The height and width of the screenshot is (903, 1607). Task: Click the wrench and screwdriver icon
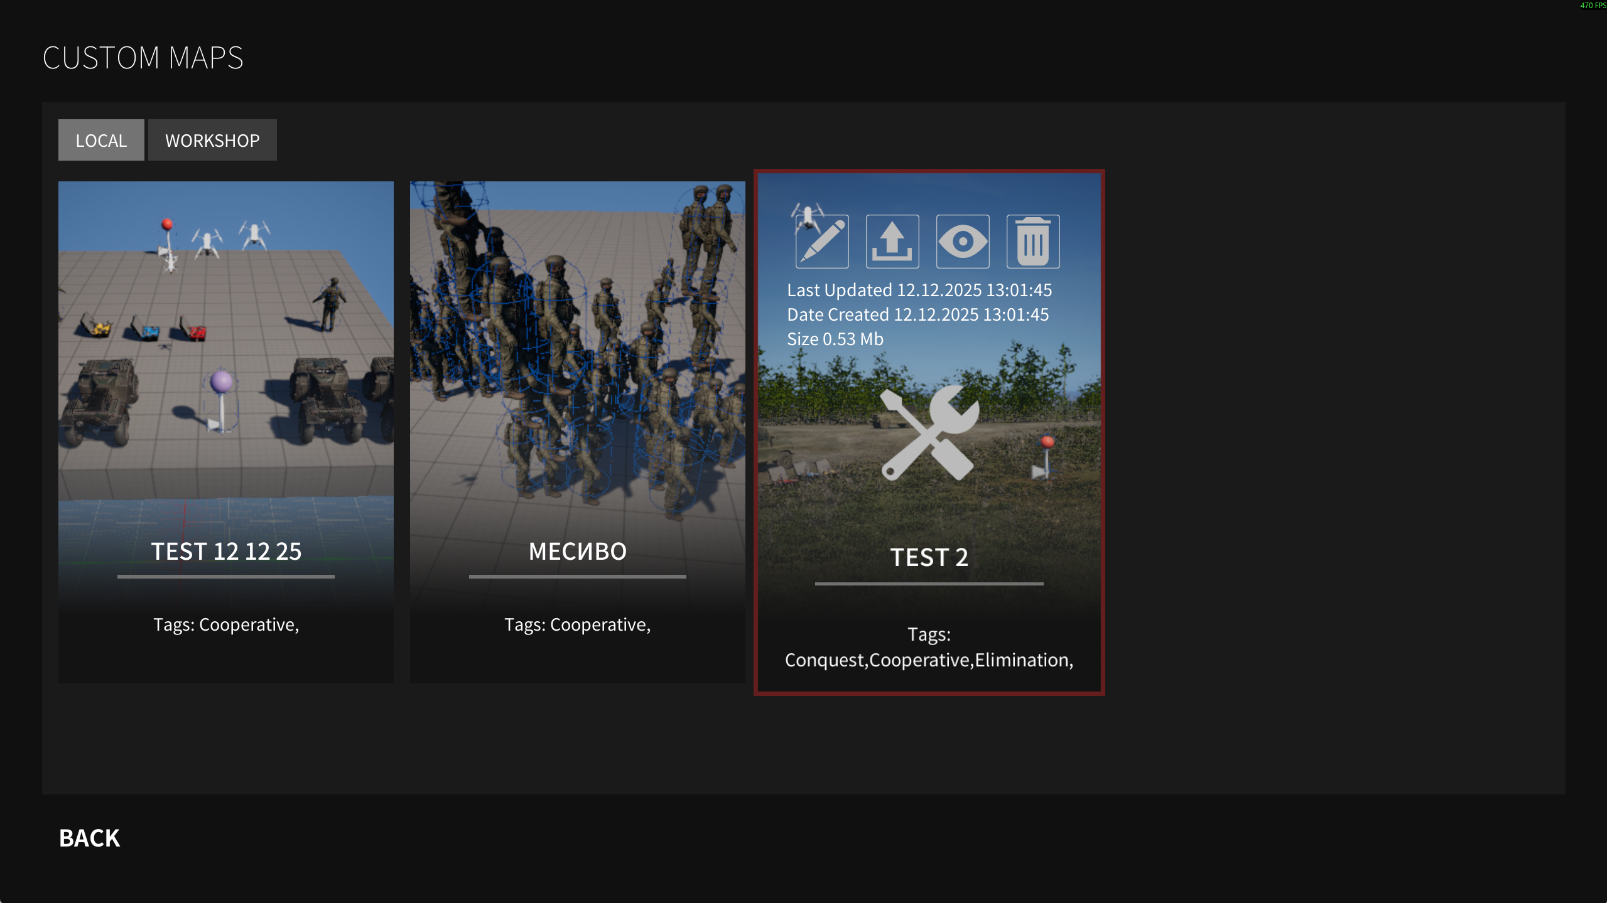pyautogui.click(x=929, y=433)
